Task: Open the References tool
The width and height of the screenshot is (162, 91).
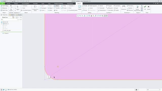Action: pyautogui.click(x=4, y=8)
